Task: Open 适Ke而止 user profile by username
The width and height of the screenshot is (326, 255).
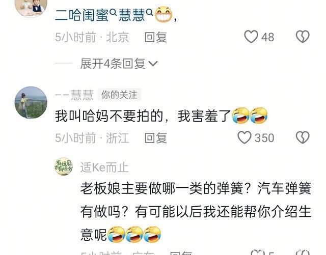Action: (x=104, y=167)
